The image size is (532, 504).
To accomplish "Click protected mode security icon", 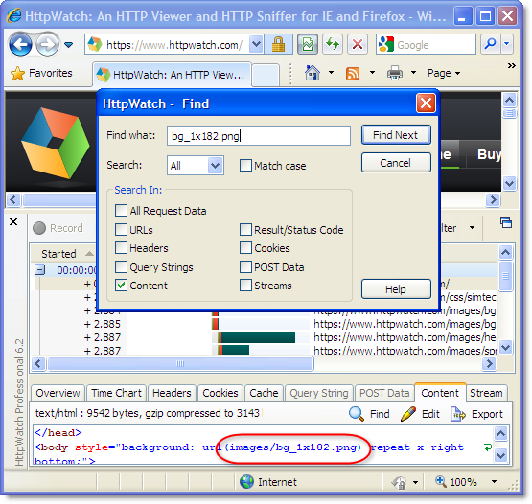I will pyautogui.click(x=399, y=482).
